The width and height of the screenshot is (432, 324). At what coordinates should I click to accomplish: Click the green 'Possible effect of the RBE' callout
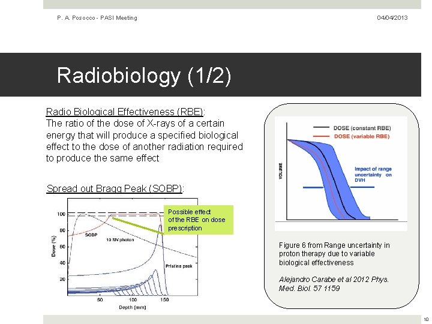tap(199, 220)
